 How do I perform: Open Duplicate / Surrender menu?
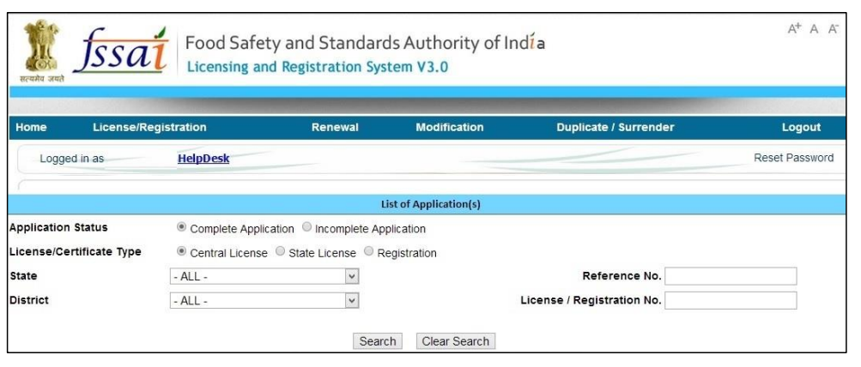615,128
